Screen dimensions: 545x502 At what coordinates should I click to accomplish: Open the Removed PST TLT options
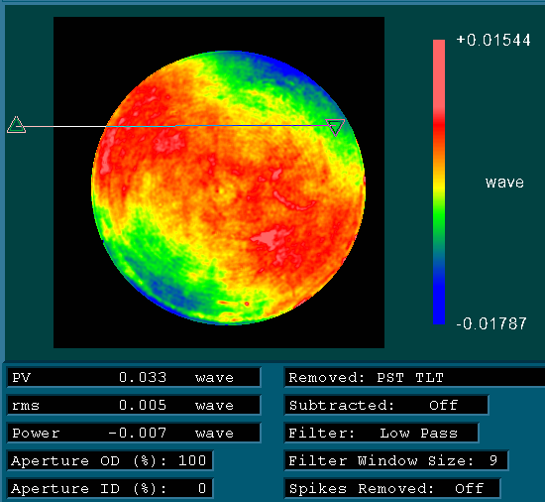[414, 377]
